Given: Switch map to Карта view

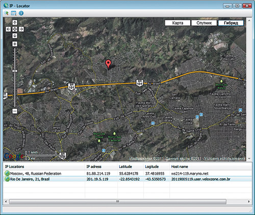Looking at the screenshot, I should pyautogui.click(x=177, y=23).
